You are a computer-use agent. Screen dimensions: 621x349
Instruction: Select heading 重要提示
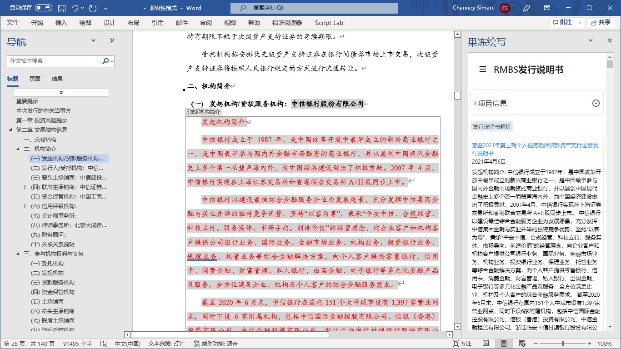pos(27,101)
